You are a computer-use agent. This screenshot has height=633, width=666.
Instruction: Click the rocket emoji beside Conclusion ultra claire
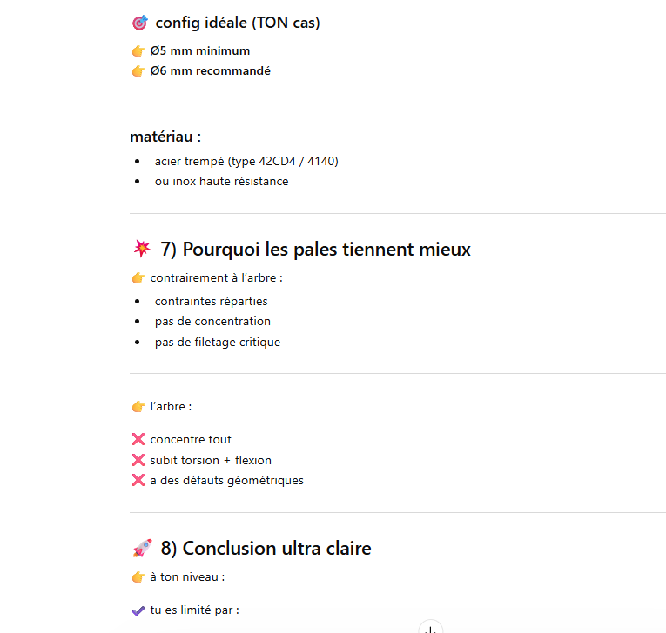141,549
